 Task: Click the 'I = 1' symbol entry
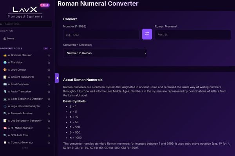(73, 106)
